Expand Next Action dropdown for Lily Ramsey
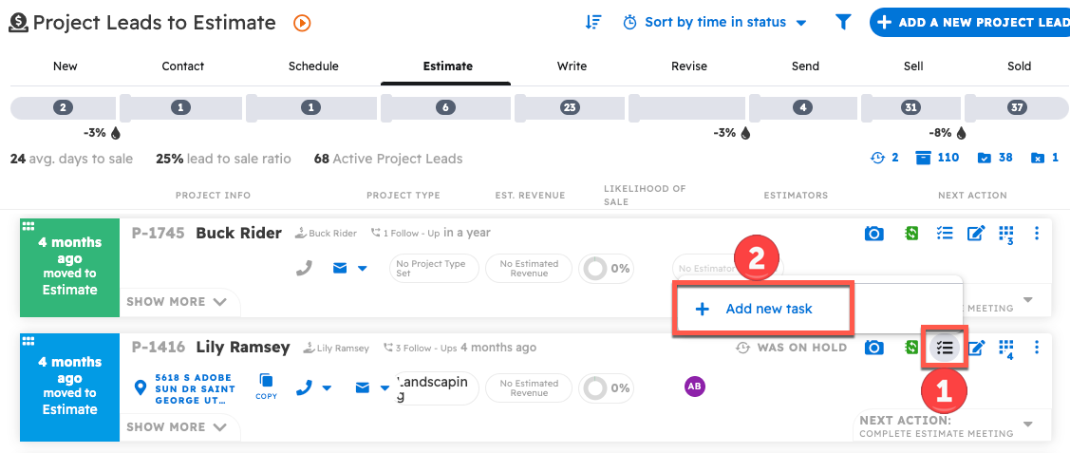 coord(1027,424)
